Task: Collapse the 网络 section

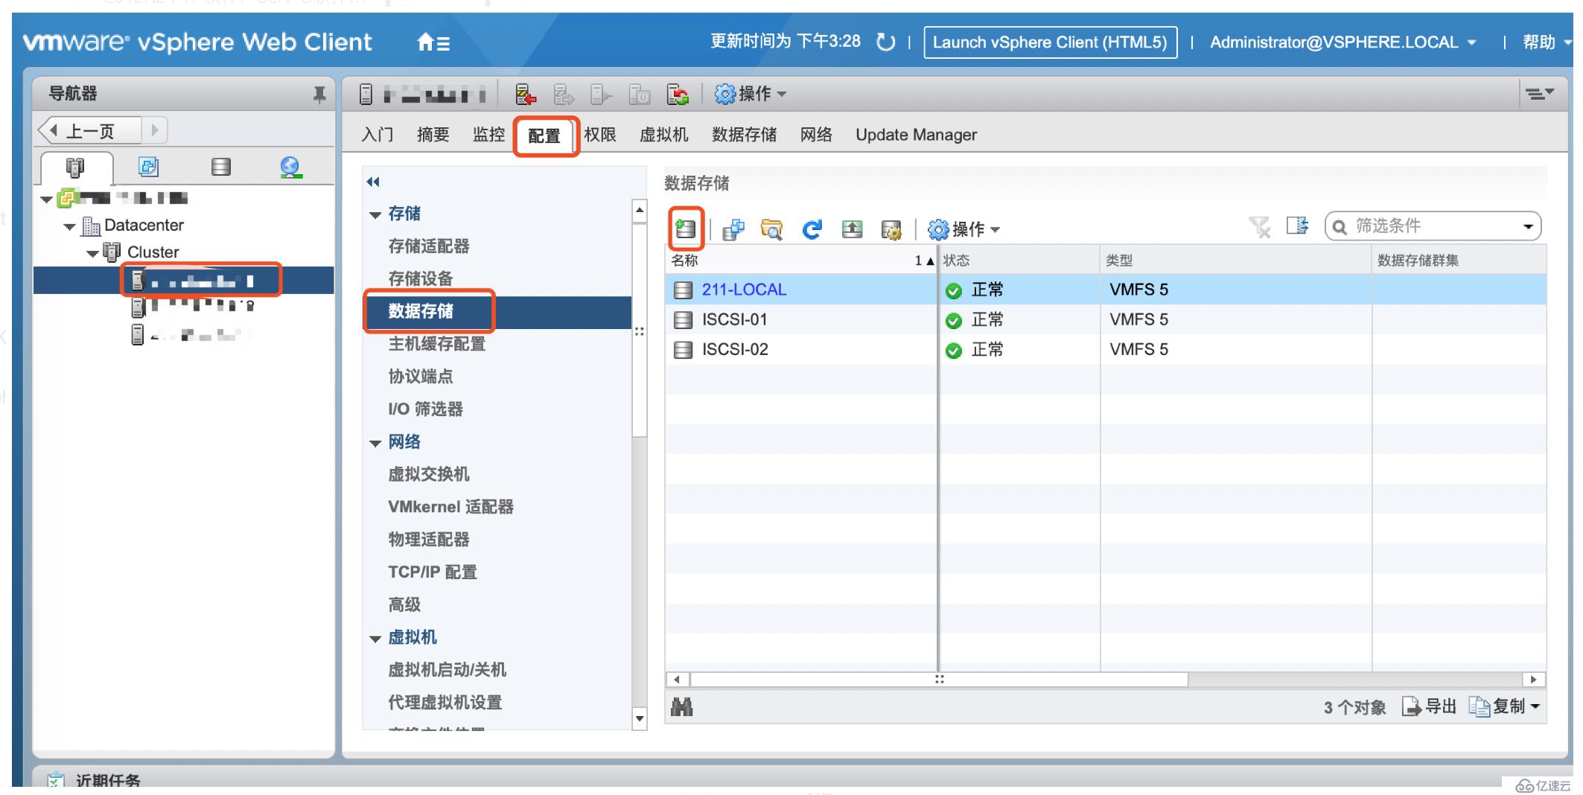Action: point(375,444)
